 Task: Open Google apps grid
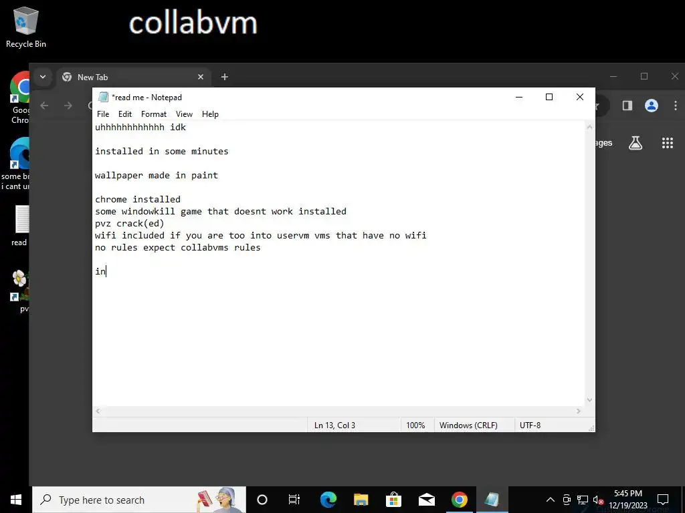tap(668, 143)
